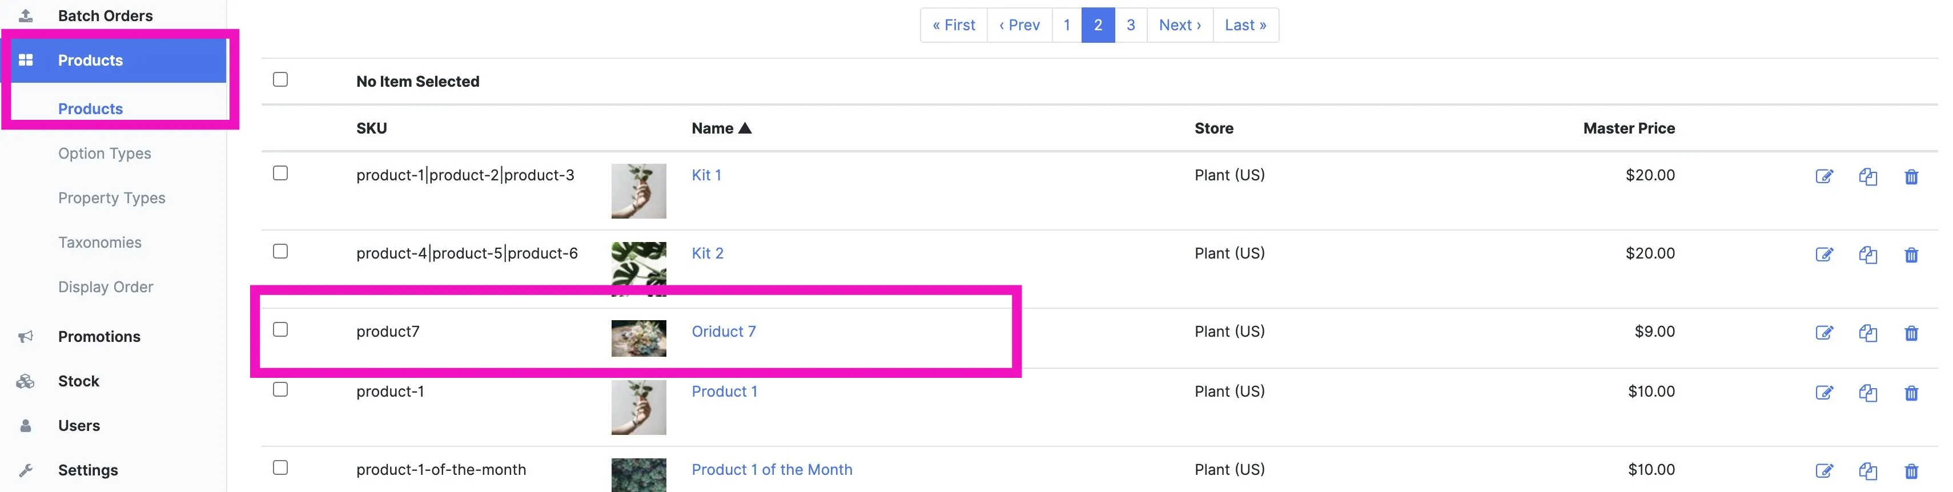Click the edit icon for Product 1
The width and height of the screenshot is (1953, 492).
pyautogui.click(x=1824, y=393)
